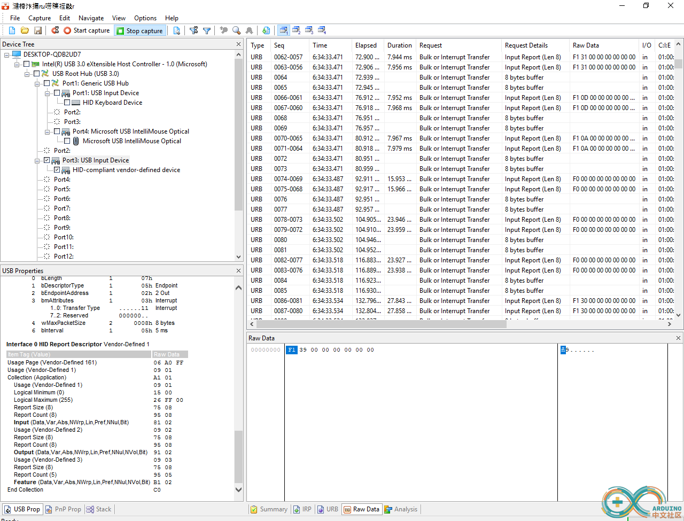This screenshot has height=521, width=684.
Task: Click the Save floppy disk icon
Action: coord(38,30)
